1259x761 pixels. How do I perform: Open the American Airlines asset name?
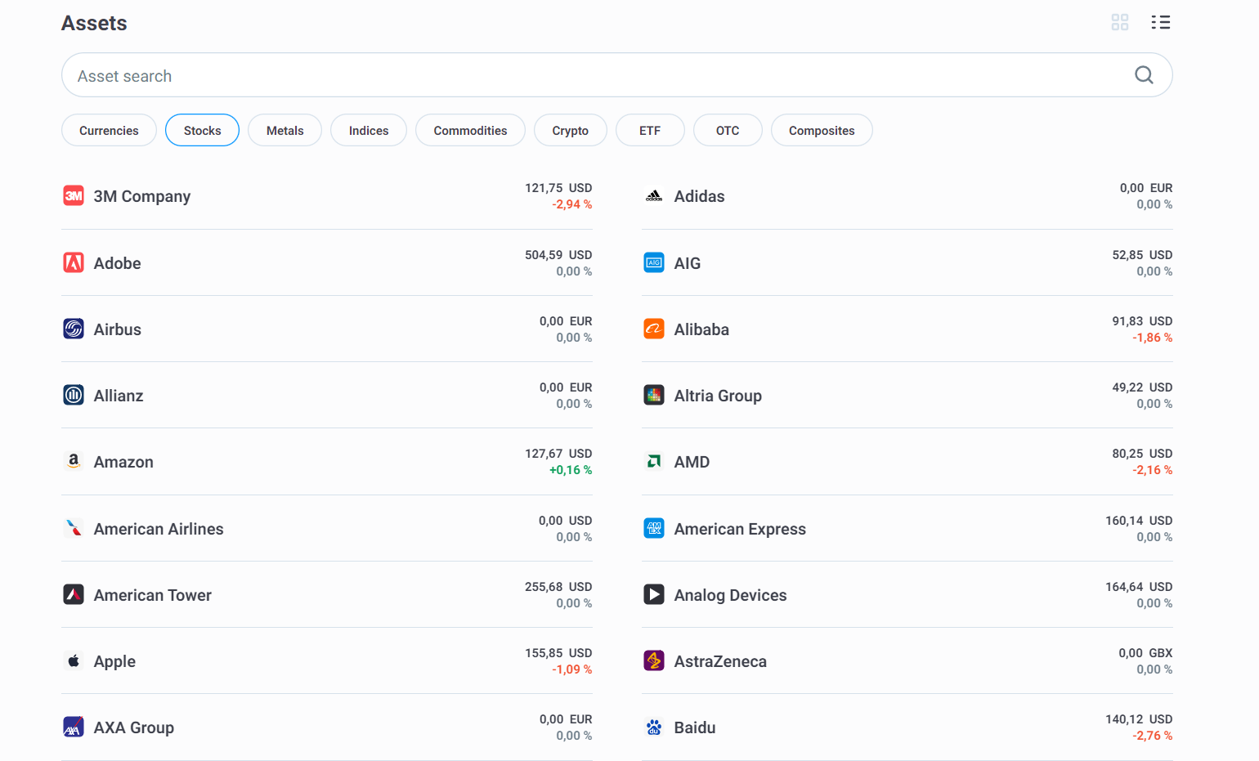click(159, 529)
